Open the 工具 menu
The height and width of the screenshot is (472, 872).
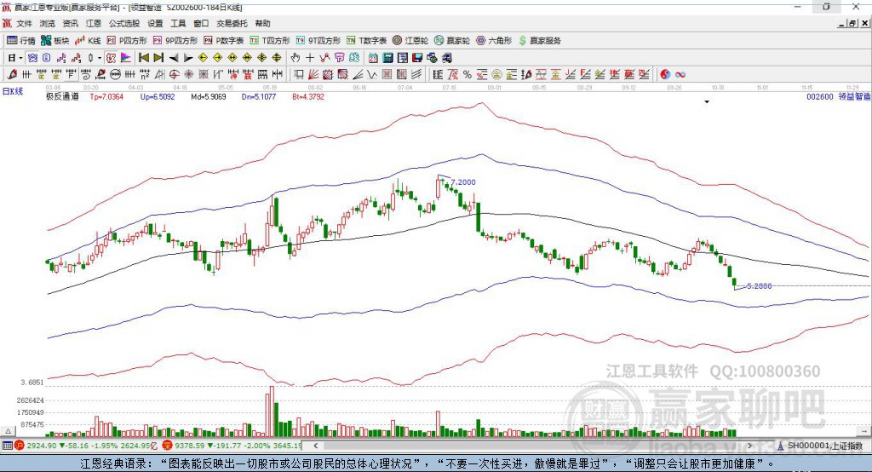(x=178, y=23)
